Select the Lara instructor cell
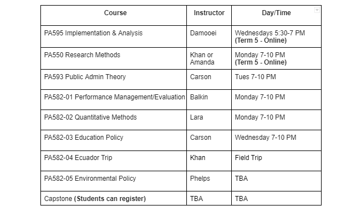Image resolution: width=362 pixels, height=210 pixels. pyautogui.click(x=209, y=120)
